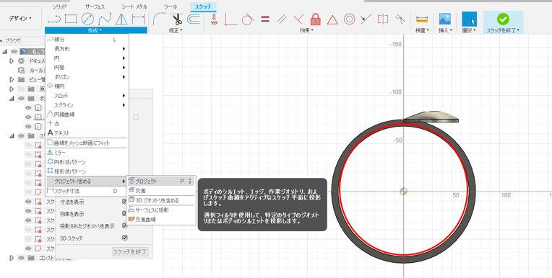The height and width of the screenshot is (278, 552).
Task: Open the 長方形 submenu entry
Action: 87,49
